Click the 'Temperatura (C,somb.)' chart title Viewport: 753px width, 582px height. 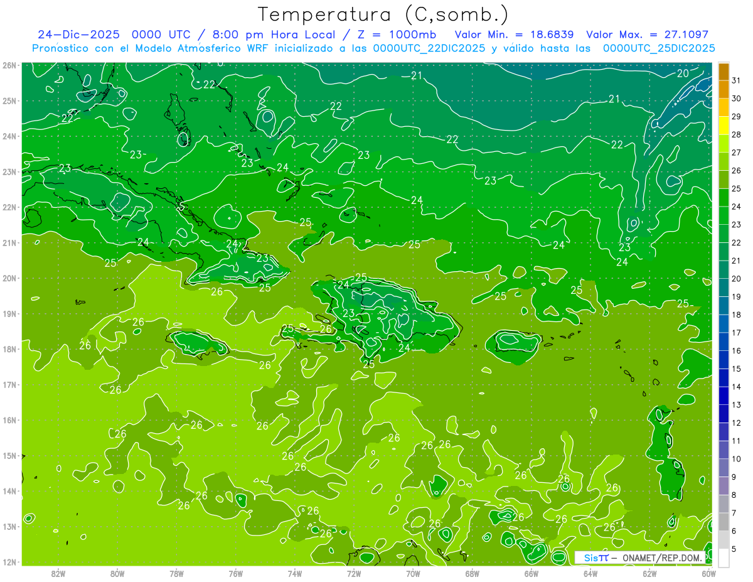click(x=383, y=14)
